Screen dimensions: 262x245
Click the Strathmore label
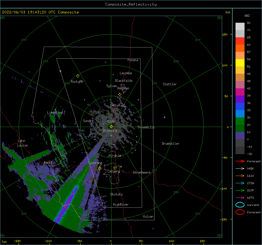tap(141, 172)
